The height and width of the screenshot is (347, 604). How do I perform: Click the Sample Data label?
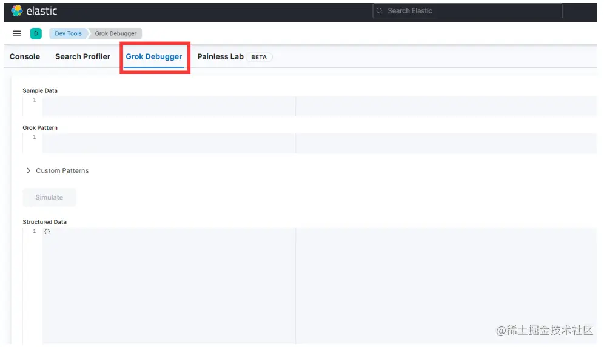click(40, 90)
